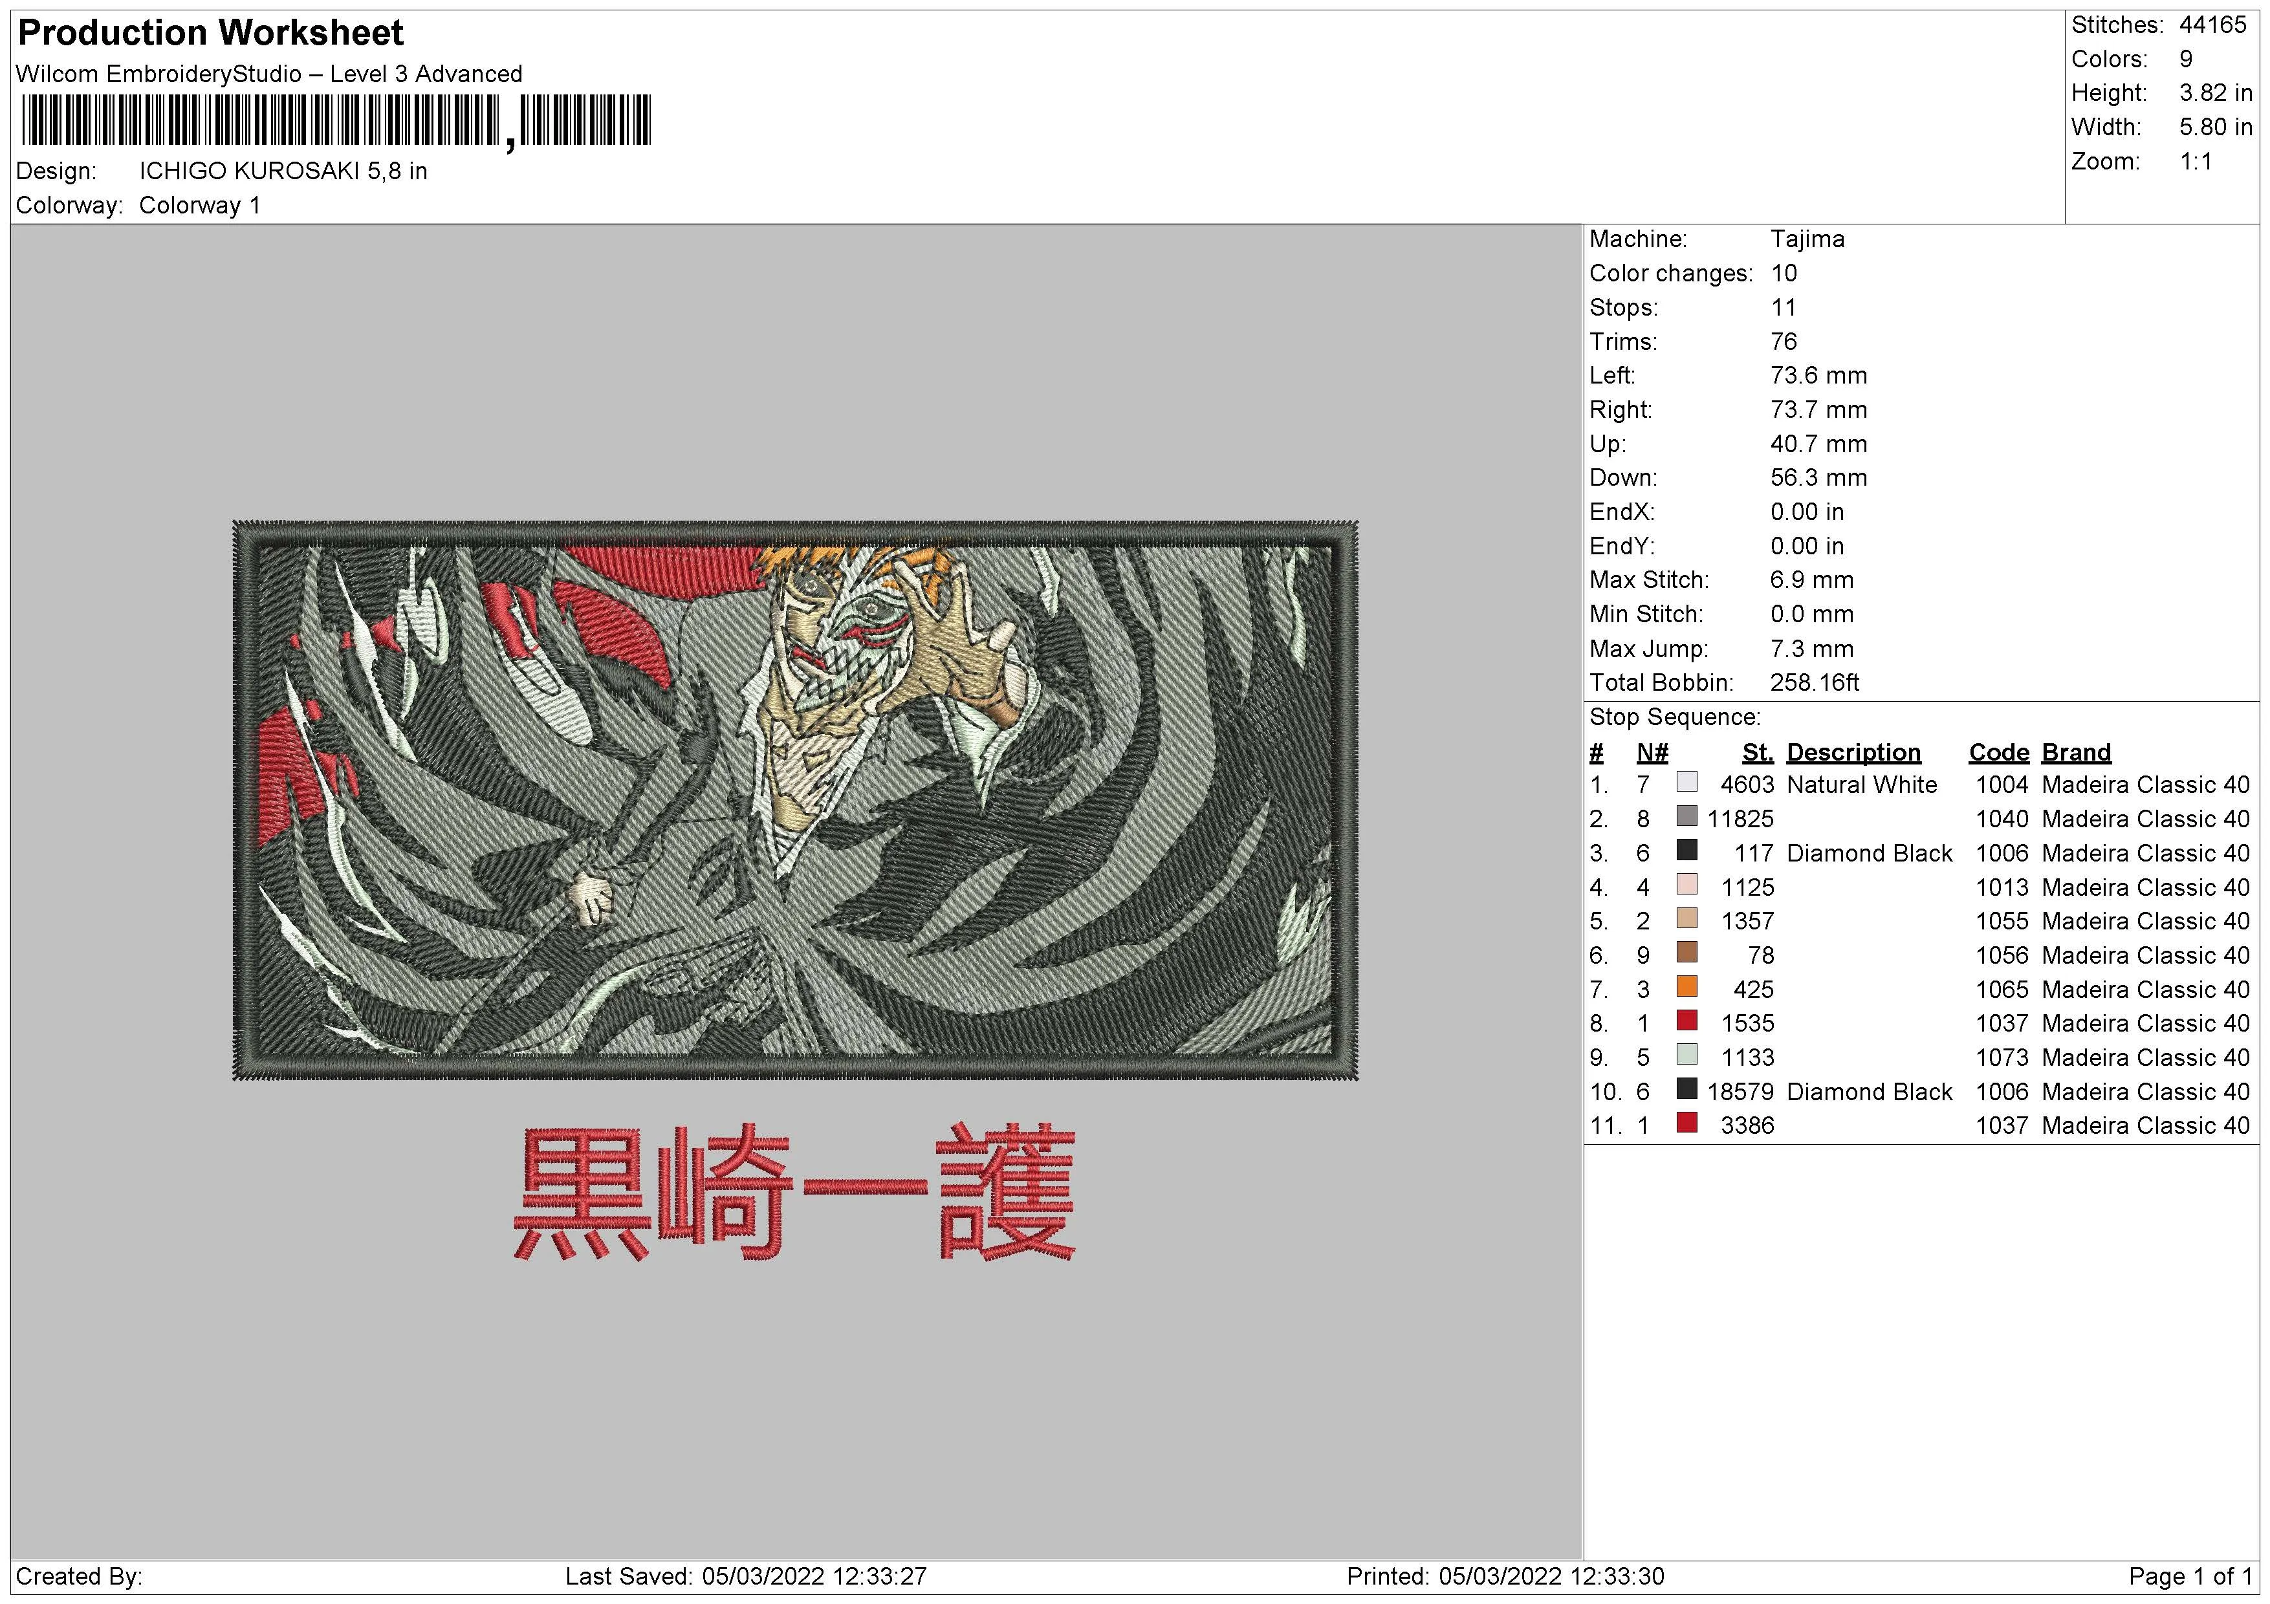Click 'Wilcom EmbroideryStudio – Level 3 Advanced' text

click(x=269, y=74)
